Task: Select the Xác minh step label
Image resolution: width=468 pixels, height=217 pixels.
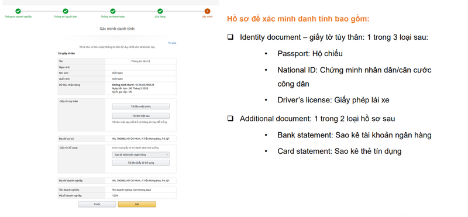Action: pos(208,17)
